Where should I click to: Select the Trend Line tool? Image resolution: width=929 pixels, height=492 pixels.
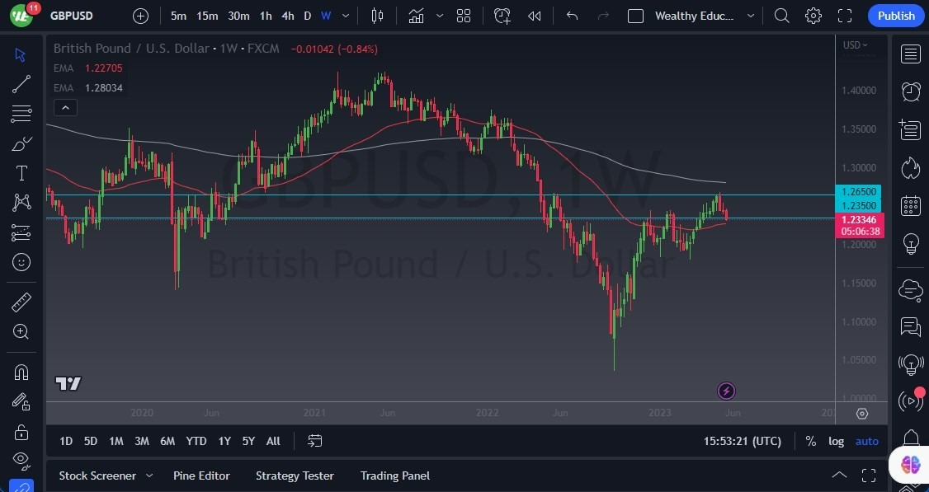click(x=21, y=83)
